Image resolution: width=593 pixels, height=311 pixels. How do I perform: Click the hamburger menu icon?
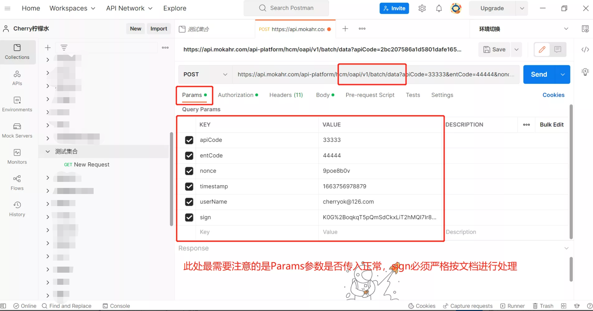click(7, 8)
